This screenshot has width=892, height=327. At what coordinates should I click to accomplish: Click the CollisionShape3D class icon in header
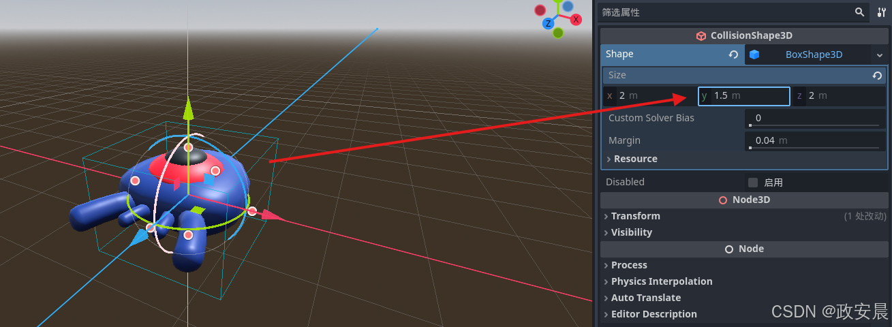tap(701, 36)
